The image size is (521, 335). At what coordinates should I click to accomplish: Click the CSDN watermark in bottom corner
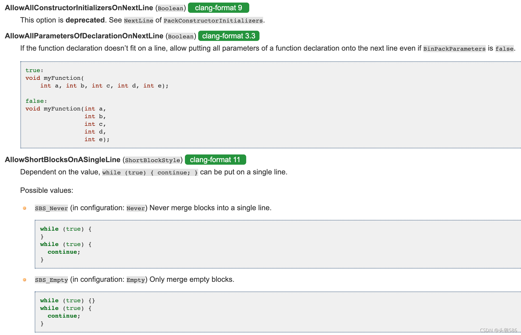pyautogui.click(x=498, y=330)
